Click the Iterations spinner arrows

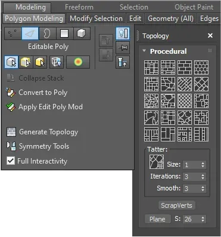[203, 177]
